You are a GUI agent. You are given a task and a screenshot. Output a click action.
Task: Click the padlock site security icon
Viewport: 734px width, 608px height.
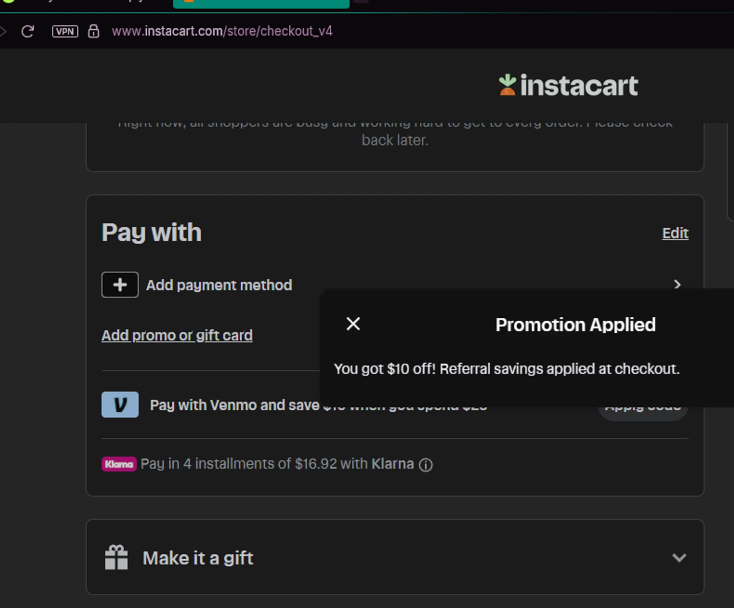(x=93, y=31)
